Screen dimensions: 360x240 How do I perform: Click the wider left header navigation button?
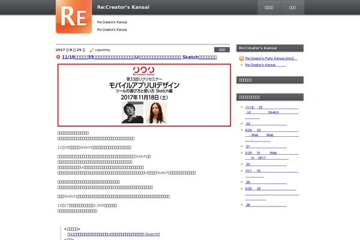269,8
